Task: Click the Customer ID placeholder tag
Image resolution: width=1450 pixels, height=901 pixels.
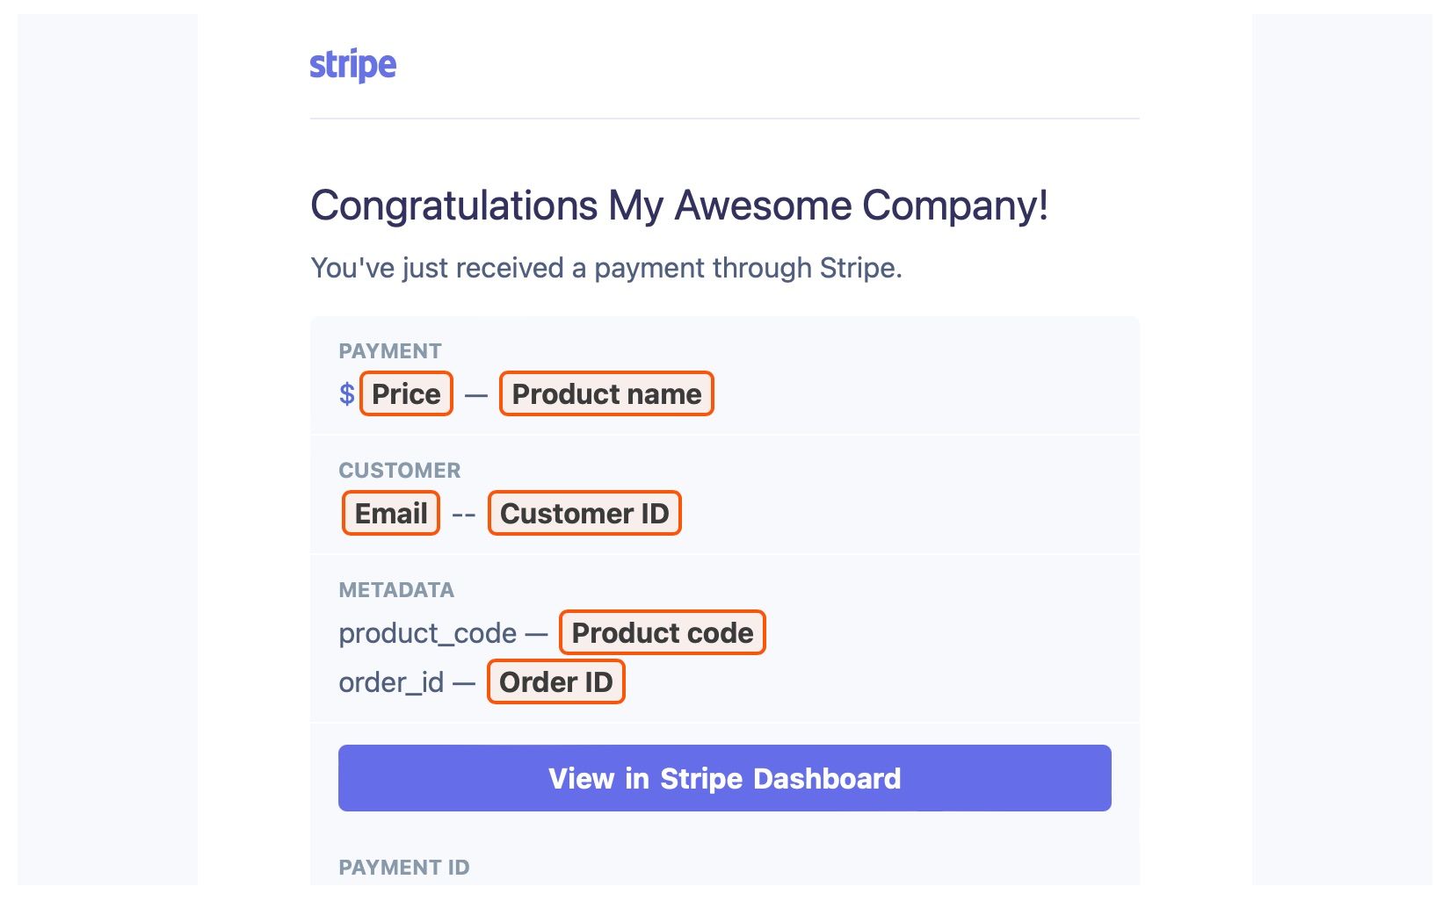Action: pos(584,514)
